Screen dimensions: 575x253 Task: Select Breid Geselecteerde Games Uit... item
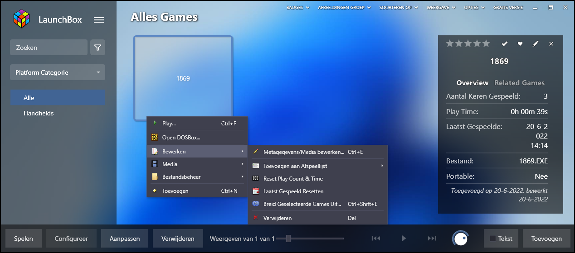317,204
